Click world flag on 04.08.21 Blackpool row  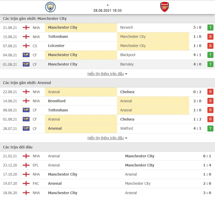26,55
